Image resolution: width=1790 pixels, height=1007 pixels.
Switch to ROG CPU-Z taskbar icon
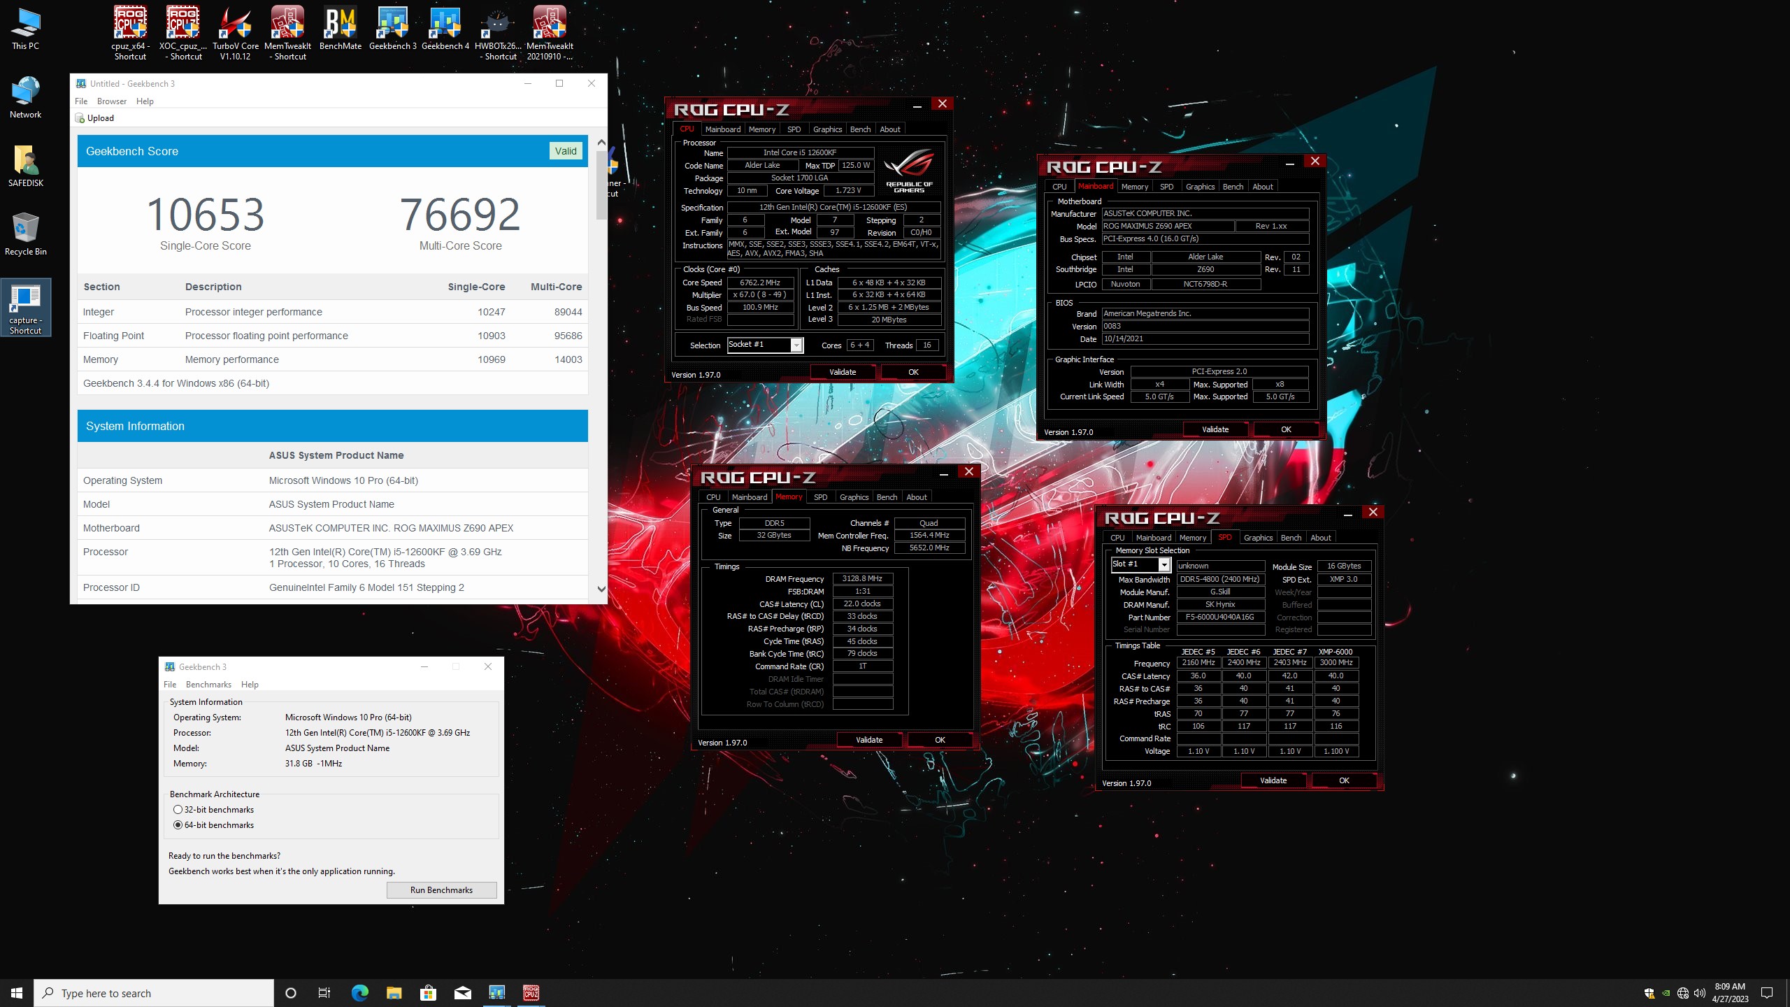[x=531, y=993]
